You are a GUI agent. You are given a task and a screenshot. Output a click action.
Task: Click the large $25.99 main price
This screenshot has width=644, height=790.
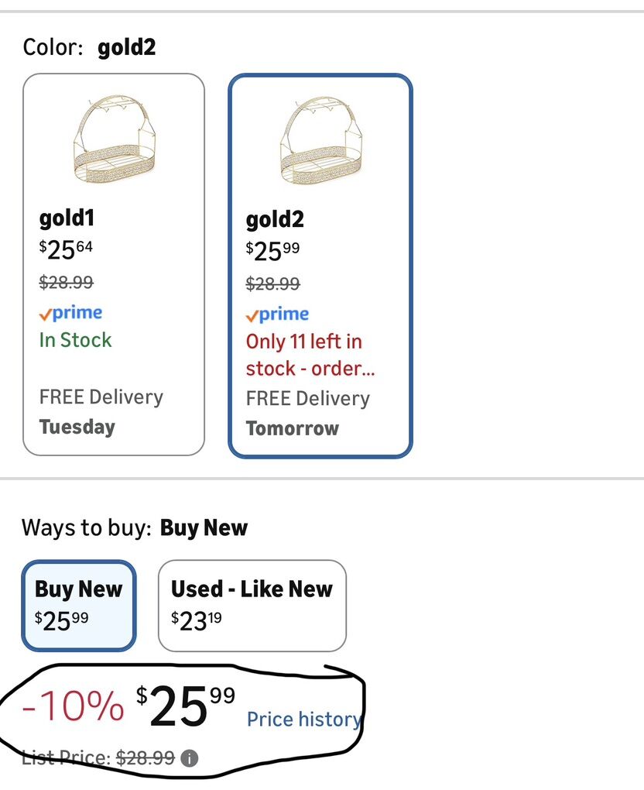[x=186, y=706]
